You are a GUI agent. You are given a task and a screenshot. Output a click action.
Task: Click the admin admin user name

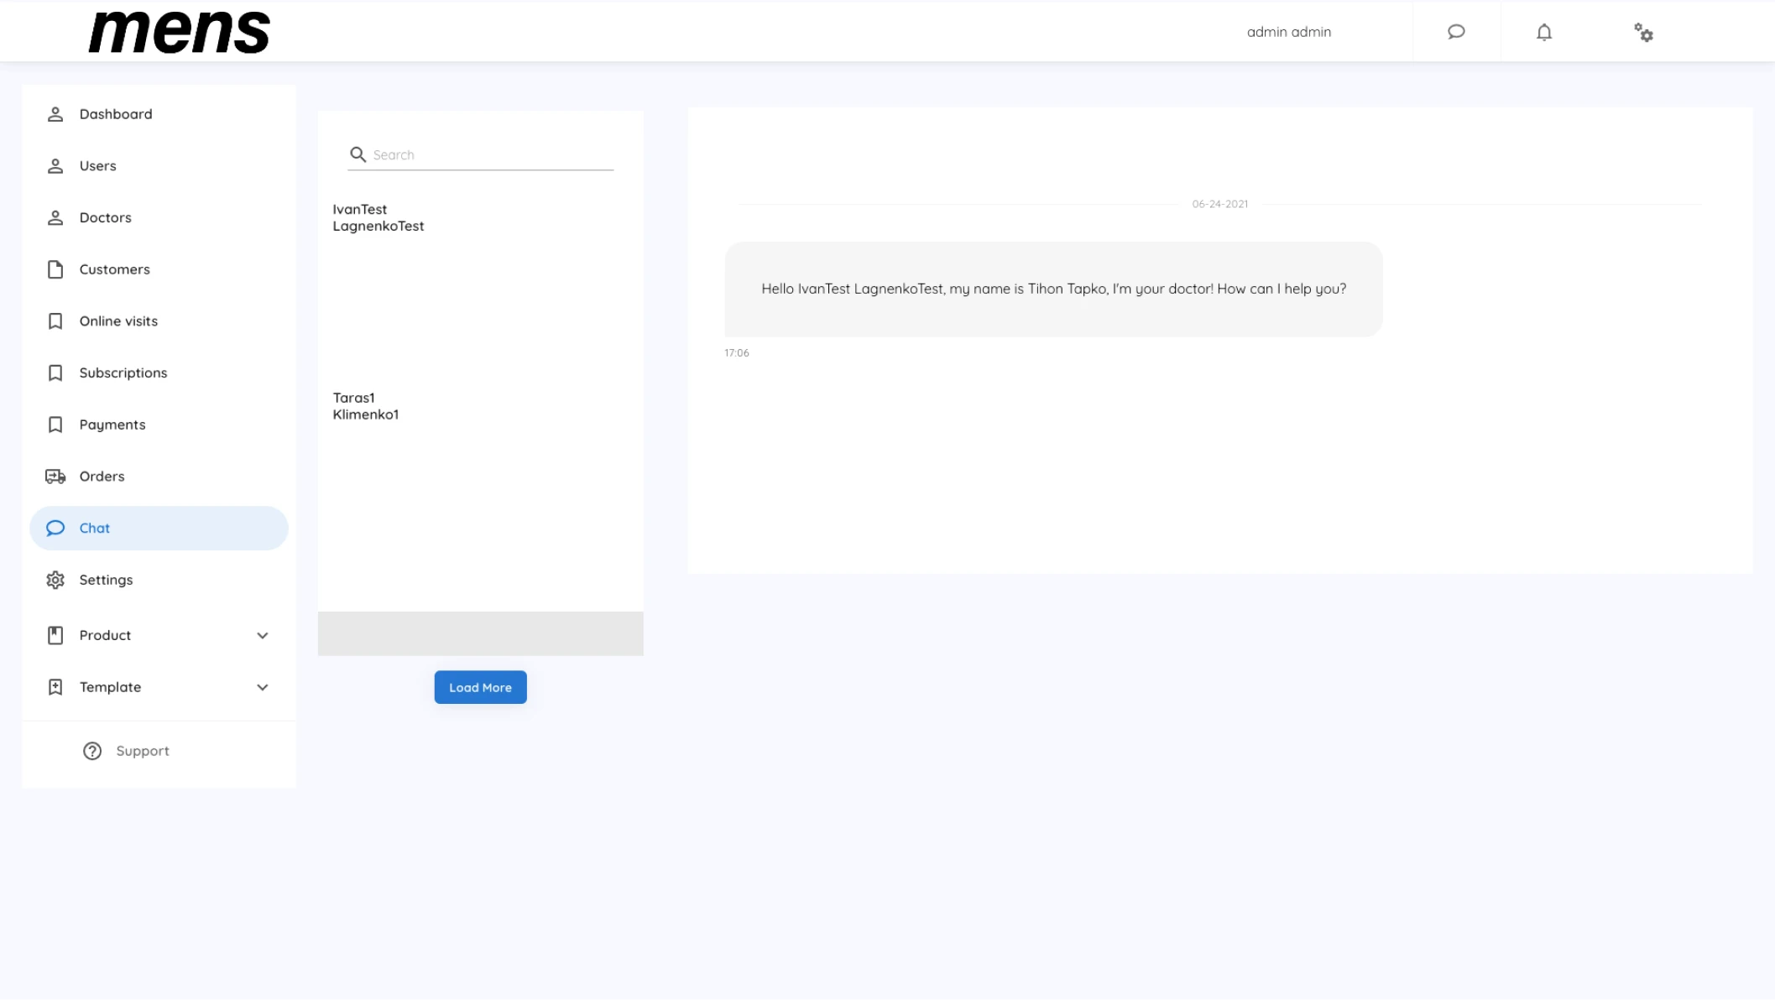pyautogui.click(x=1288, y=32)
